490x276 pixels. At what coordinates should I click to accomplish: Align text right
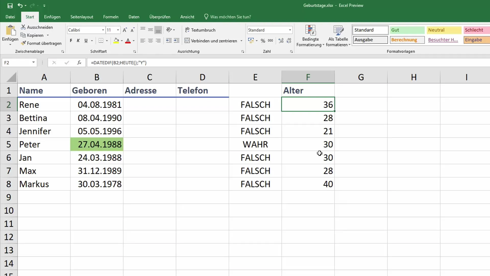coord(158,41)
